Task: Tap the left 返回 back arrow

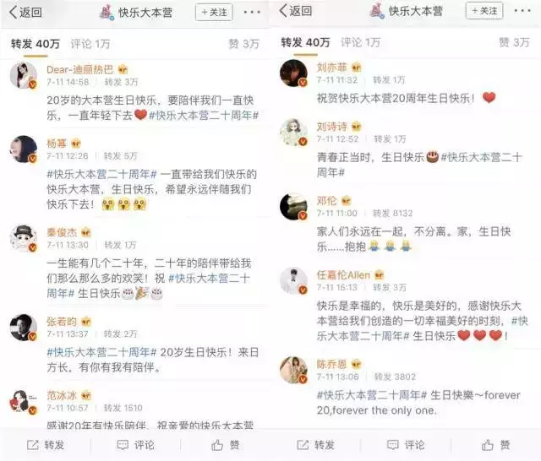Action: 25,12
